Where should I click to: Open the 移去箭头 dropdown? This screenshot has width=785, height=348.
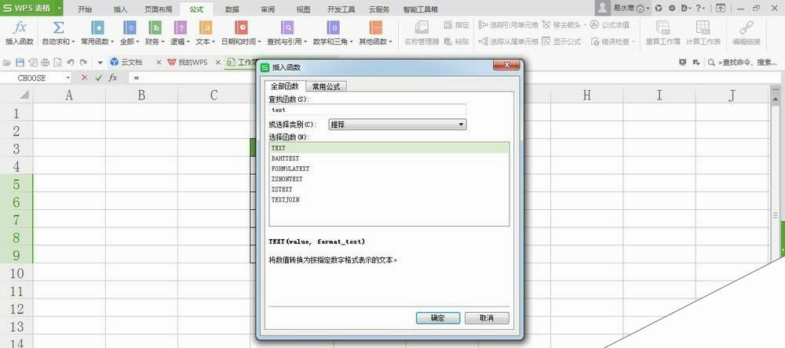(586, 24)
